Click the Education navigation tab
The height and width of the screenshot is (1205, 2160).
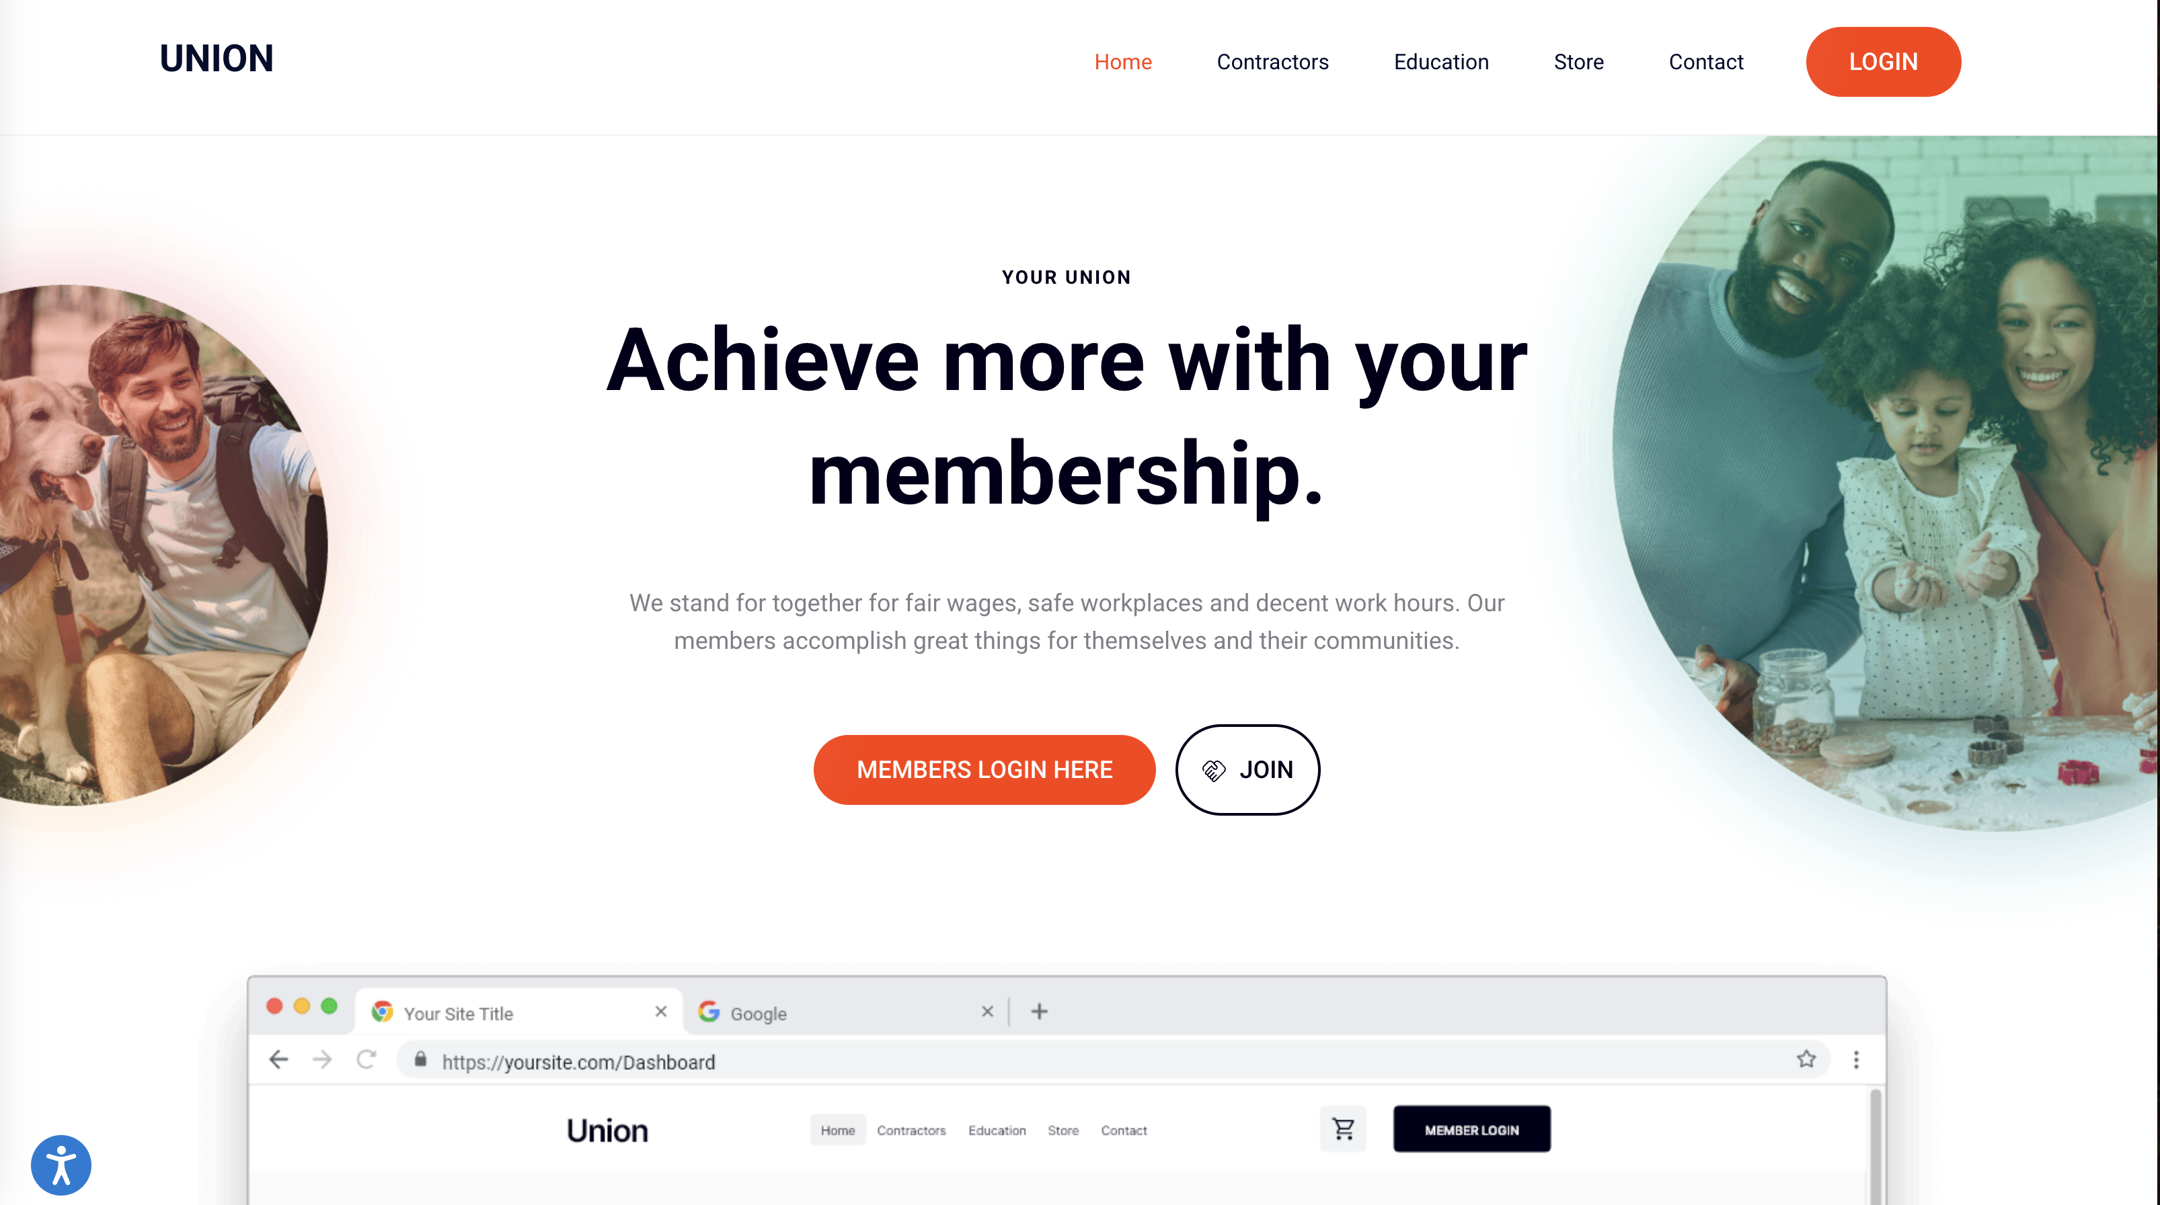pos(1440,61)
